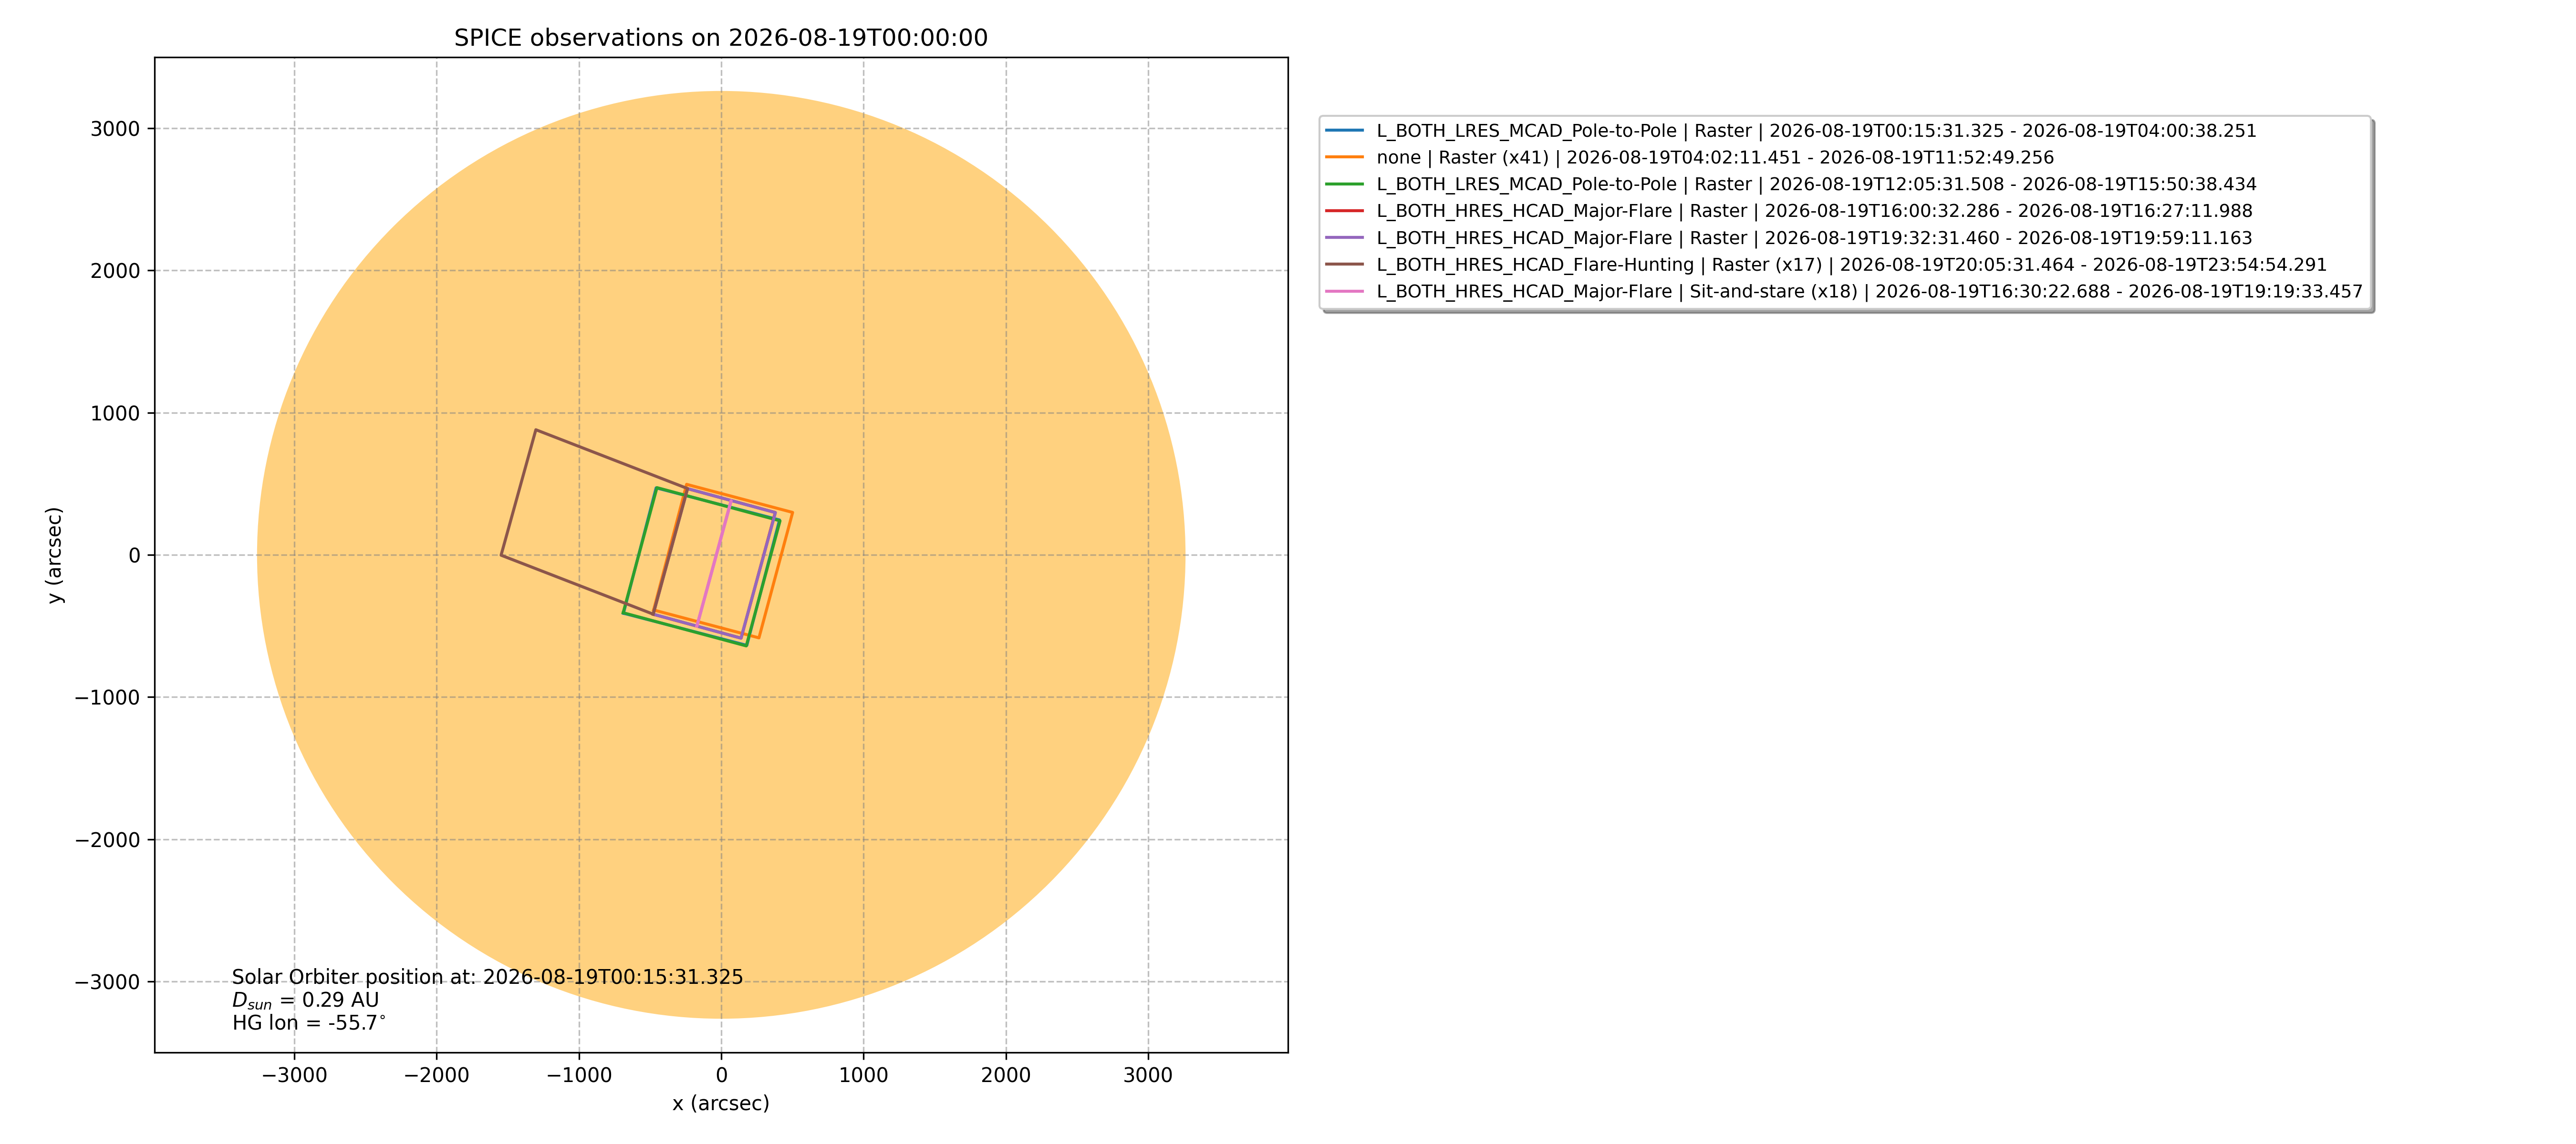
Task: Click the pink sit-and-stare slit line on the Sun
Action: point(714,562)
